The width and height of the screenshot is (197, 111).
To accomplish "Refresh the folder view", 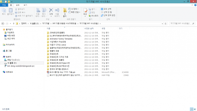I will coord(165,23).
